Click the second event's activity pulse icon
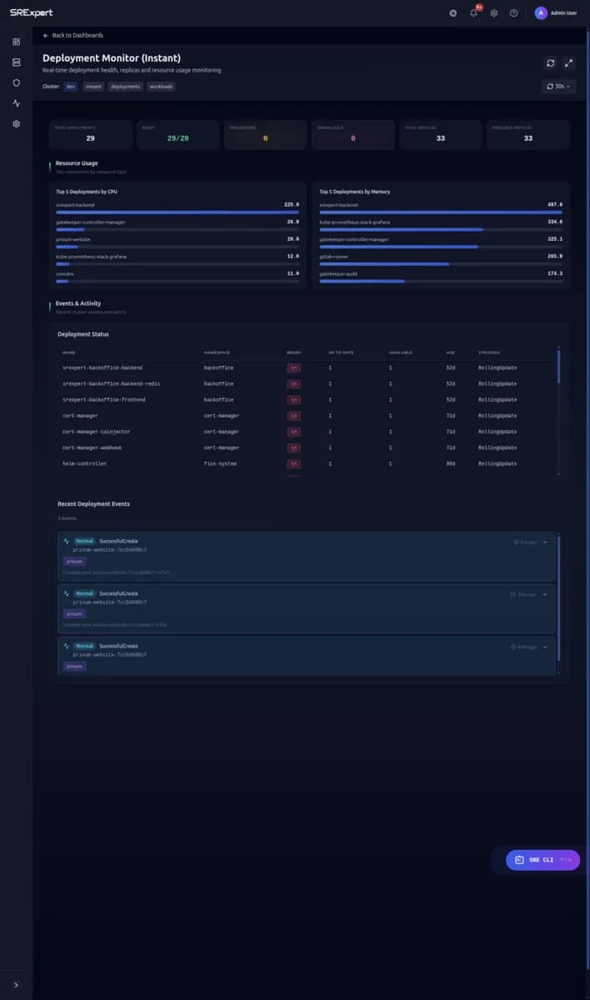The height and width of the screenshot is (1000, 590). pos(67,593)
